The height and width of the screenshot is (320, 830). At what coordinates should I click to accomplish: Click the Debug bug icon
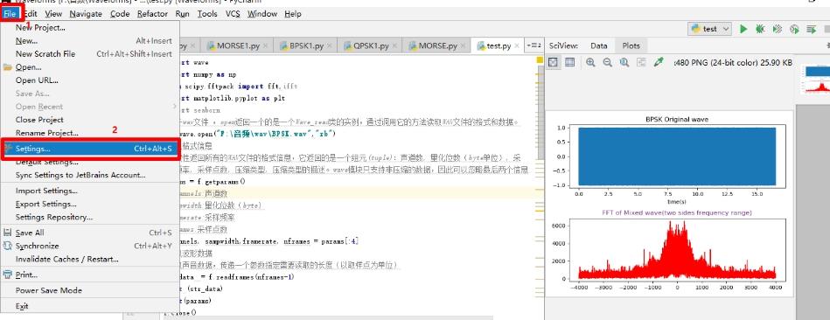coord(760,29)
